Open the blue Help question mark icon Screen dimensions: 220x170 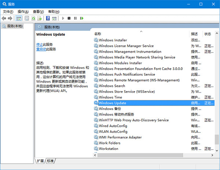pos(48,18)
